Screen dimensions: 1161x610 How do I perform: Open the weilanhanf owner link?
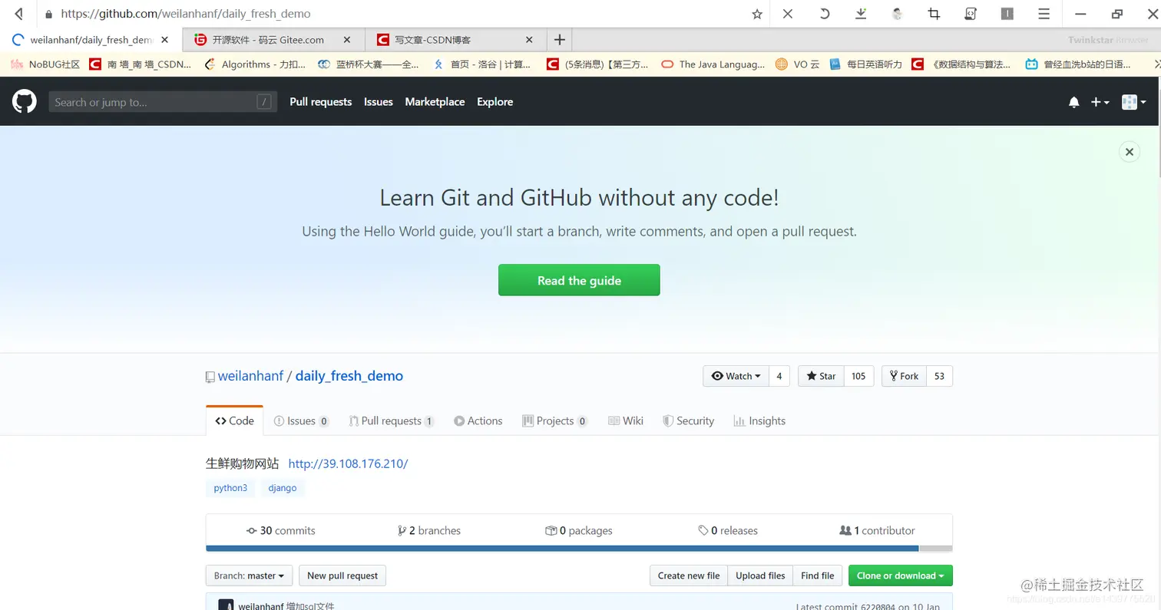point(250,376)
